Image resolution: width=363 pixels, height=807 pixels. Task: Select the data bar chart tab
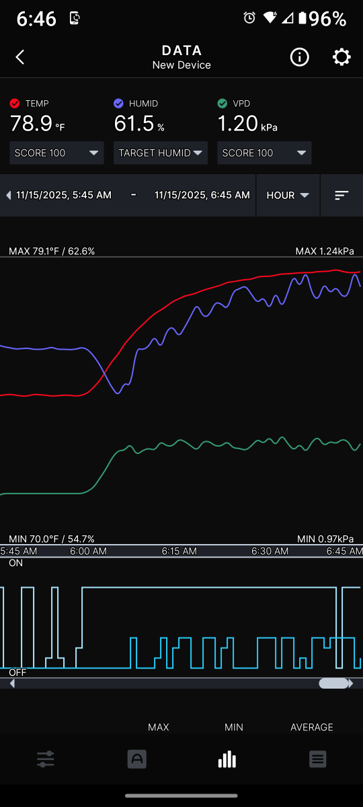click(227, 759)
